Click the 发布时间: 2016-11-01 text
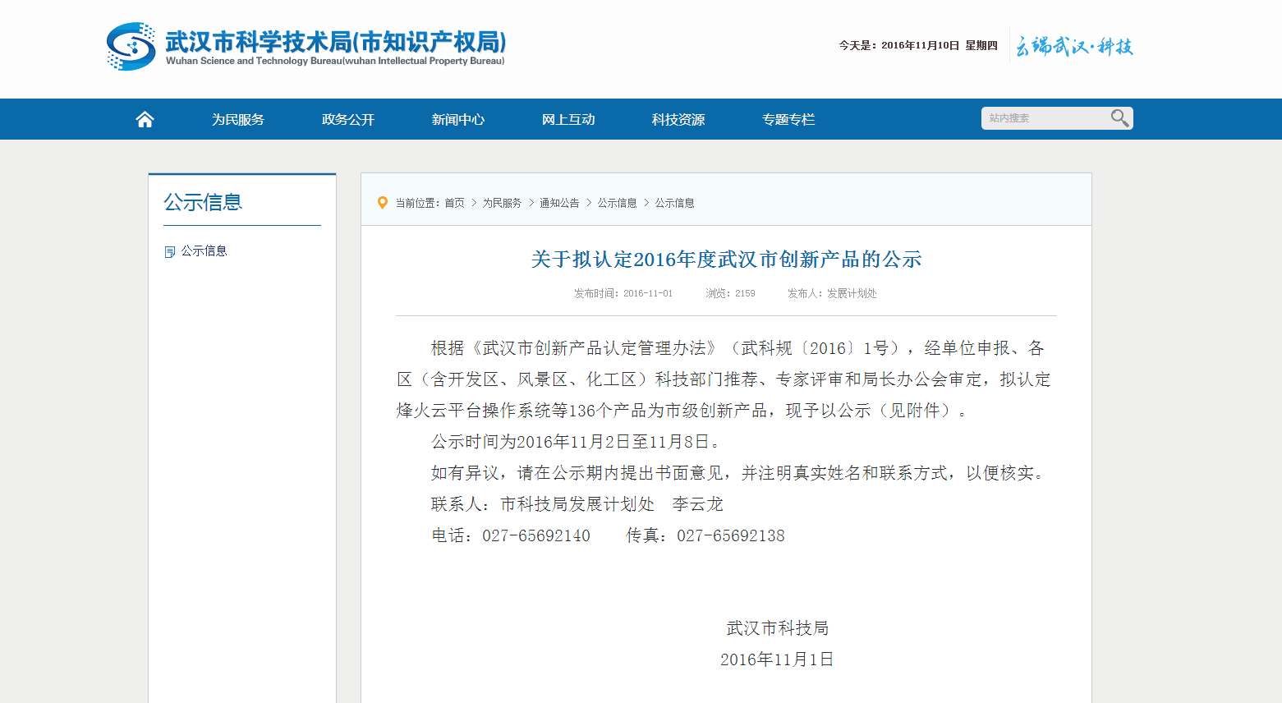Image resolution: width=1282 pixels, height=703 pixels. click(x=623, y=293)
